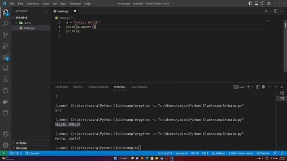Screen dimensions: 287x161
Task: Open the Source Control view
Action: click(5, 34)
